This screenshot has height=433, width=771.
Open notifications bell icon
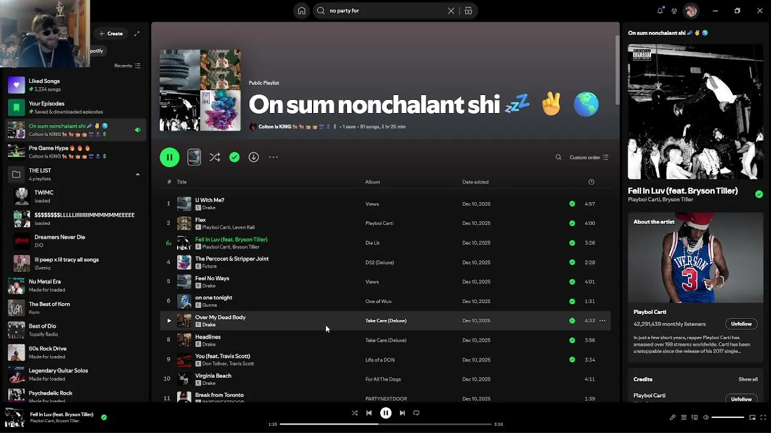660,11
